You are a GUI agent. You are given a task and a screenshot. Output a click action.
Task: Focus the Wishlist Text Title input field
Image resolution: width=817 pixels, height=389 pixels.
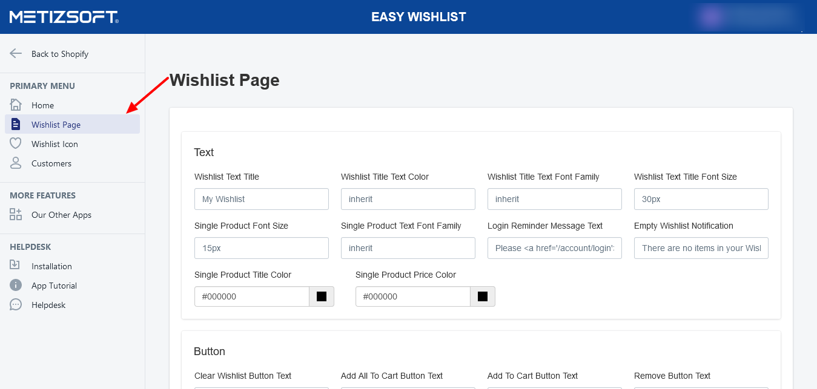coord(261,199)
